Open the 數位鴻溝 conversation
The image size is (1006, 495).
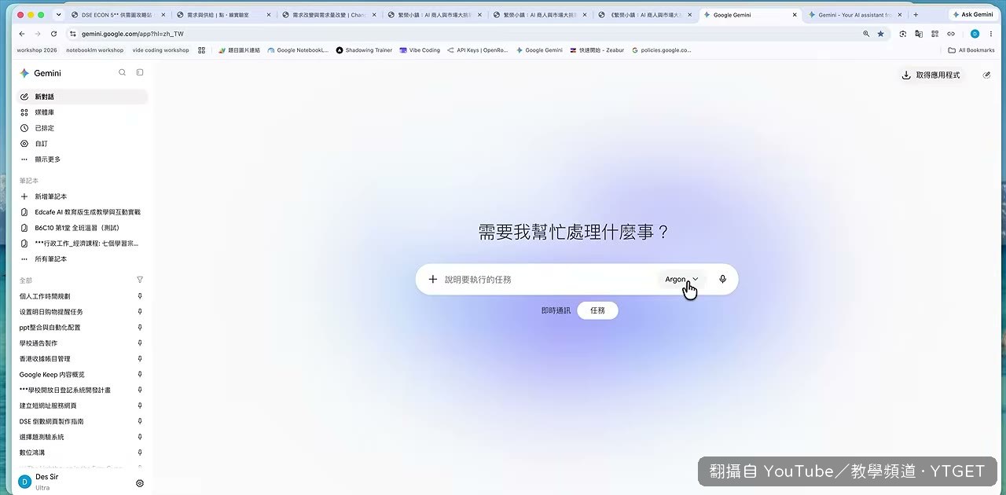coord(32,453)
